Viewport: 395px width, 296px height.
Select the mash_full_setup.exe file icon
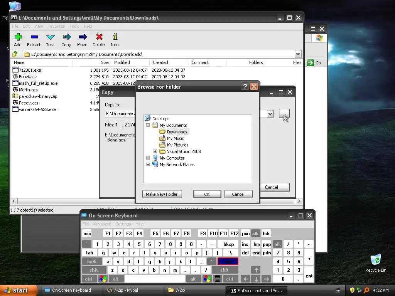coord(15,83)
